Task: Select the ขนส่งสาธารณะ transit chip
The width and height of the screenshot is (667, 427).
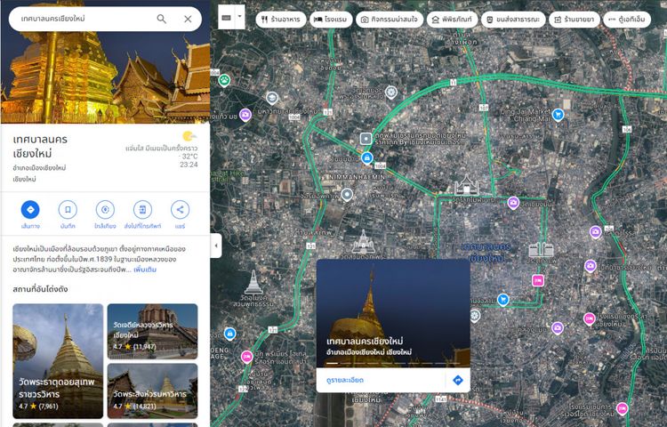Action: [513, 20]
